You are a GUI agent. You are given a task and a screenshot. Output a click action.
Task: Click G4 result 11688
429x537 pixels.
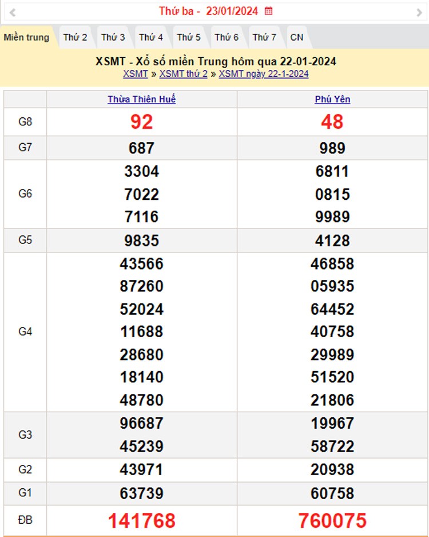[142, 331]
